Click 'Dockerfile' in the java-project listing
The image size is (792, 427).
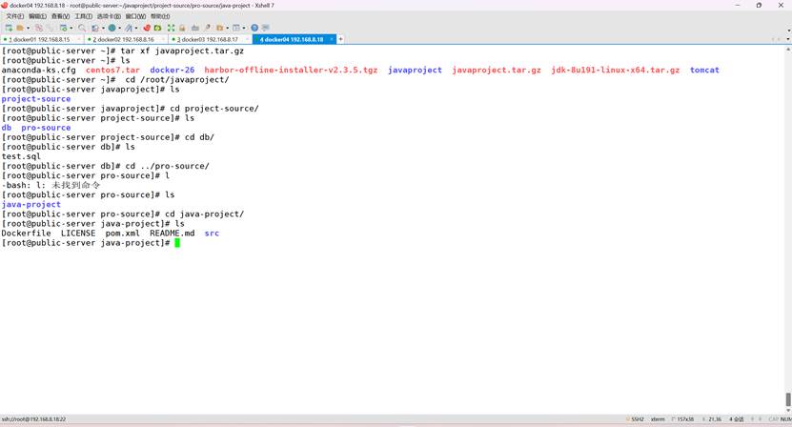coord(27,233)
